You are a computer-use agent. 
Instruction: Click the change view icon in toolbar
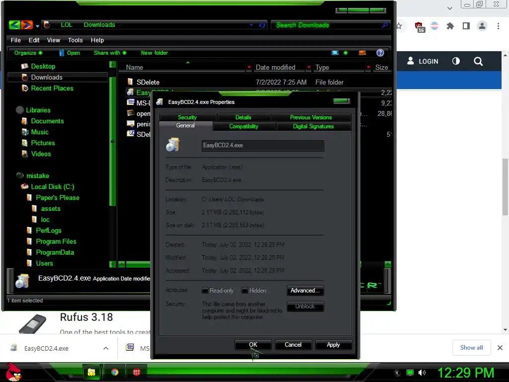(x=335, y=53)
